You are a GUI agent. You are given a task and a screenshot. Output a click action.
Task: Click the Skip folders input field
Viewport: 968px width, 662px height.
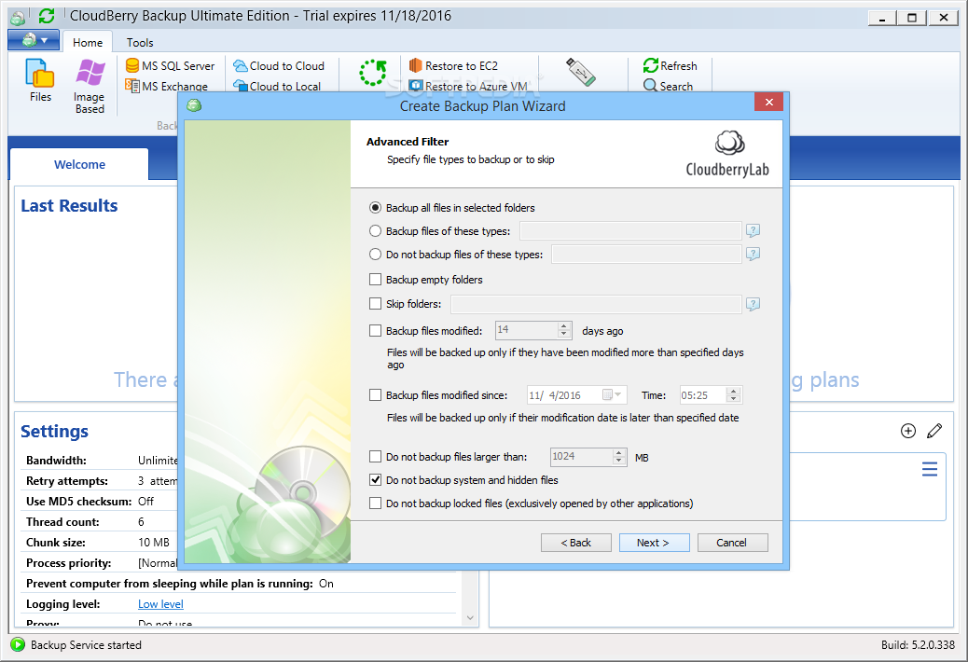coord(596,304)
